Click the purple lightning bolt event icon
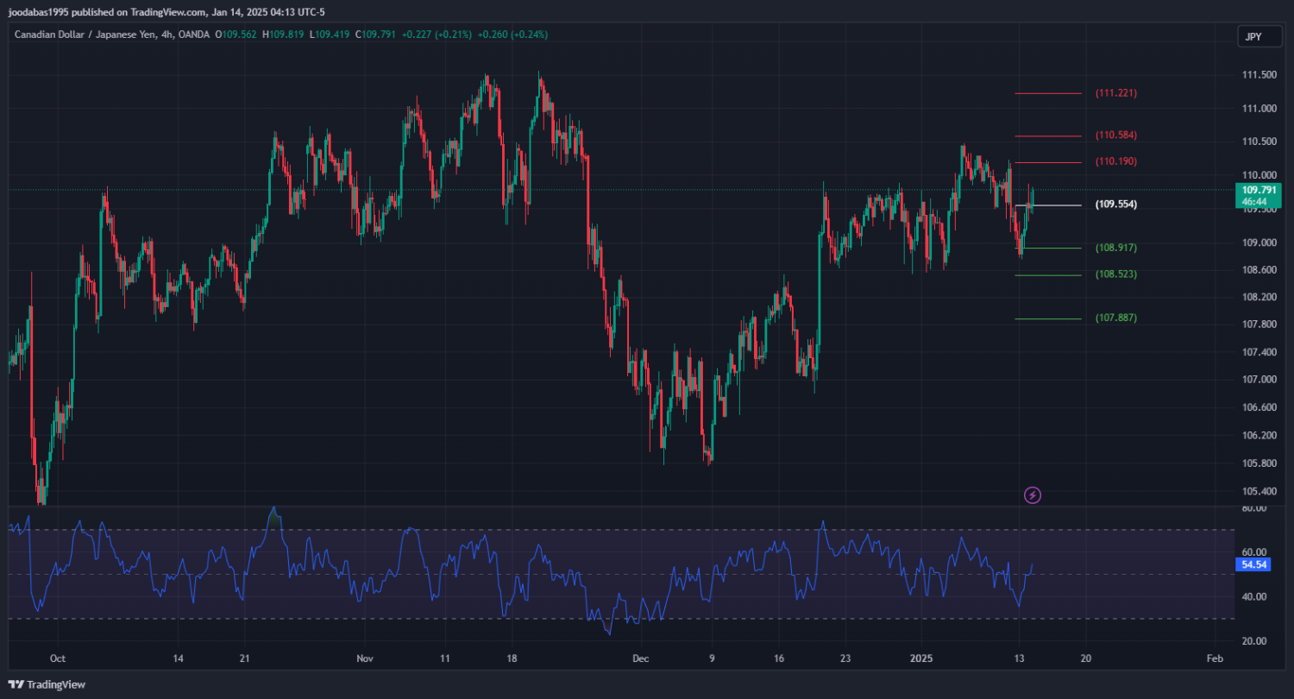Screen dimensions: 1294x699 click(1033, 495)
